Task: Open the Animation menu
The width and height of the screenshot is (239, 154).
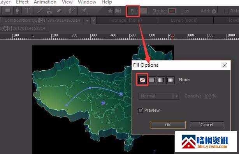Action: tap(45, 2)
